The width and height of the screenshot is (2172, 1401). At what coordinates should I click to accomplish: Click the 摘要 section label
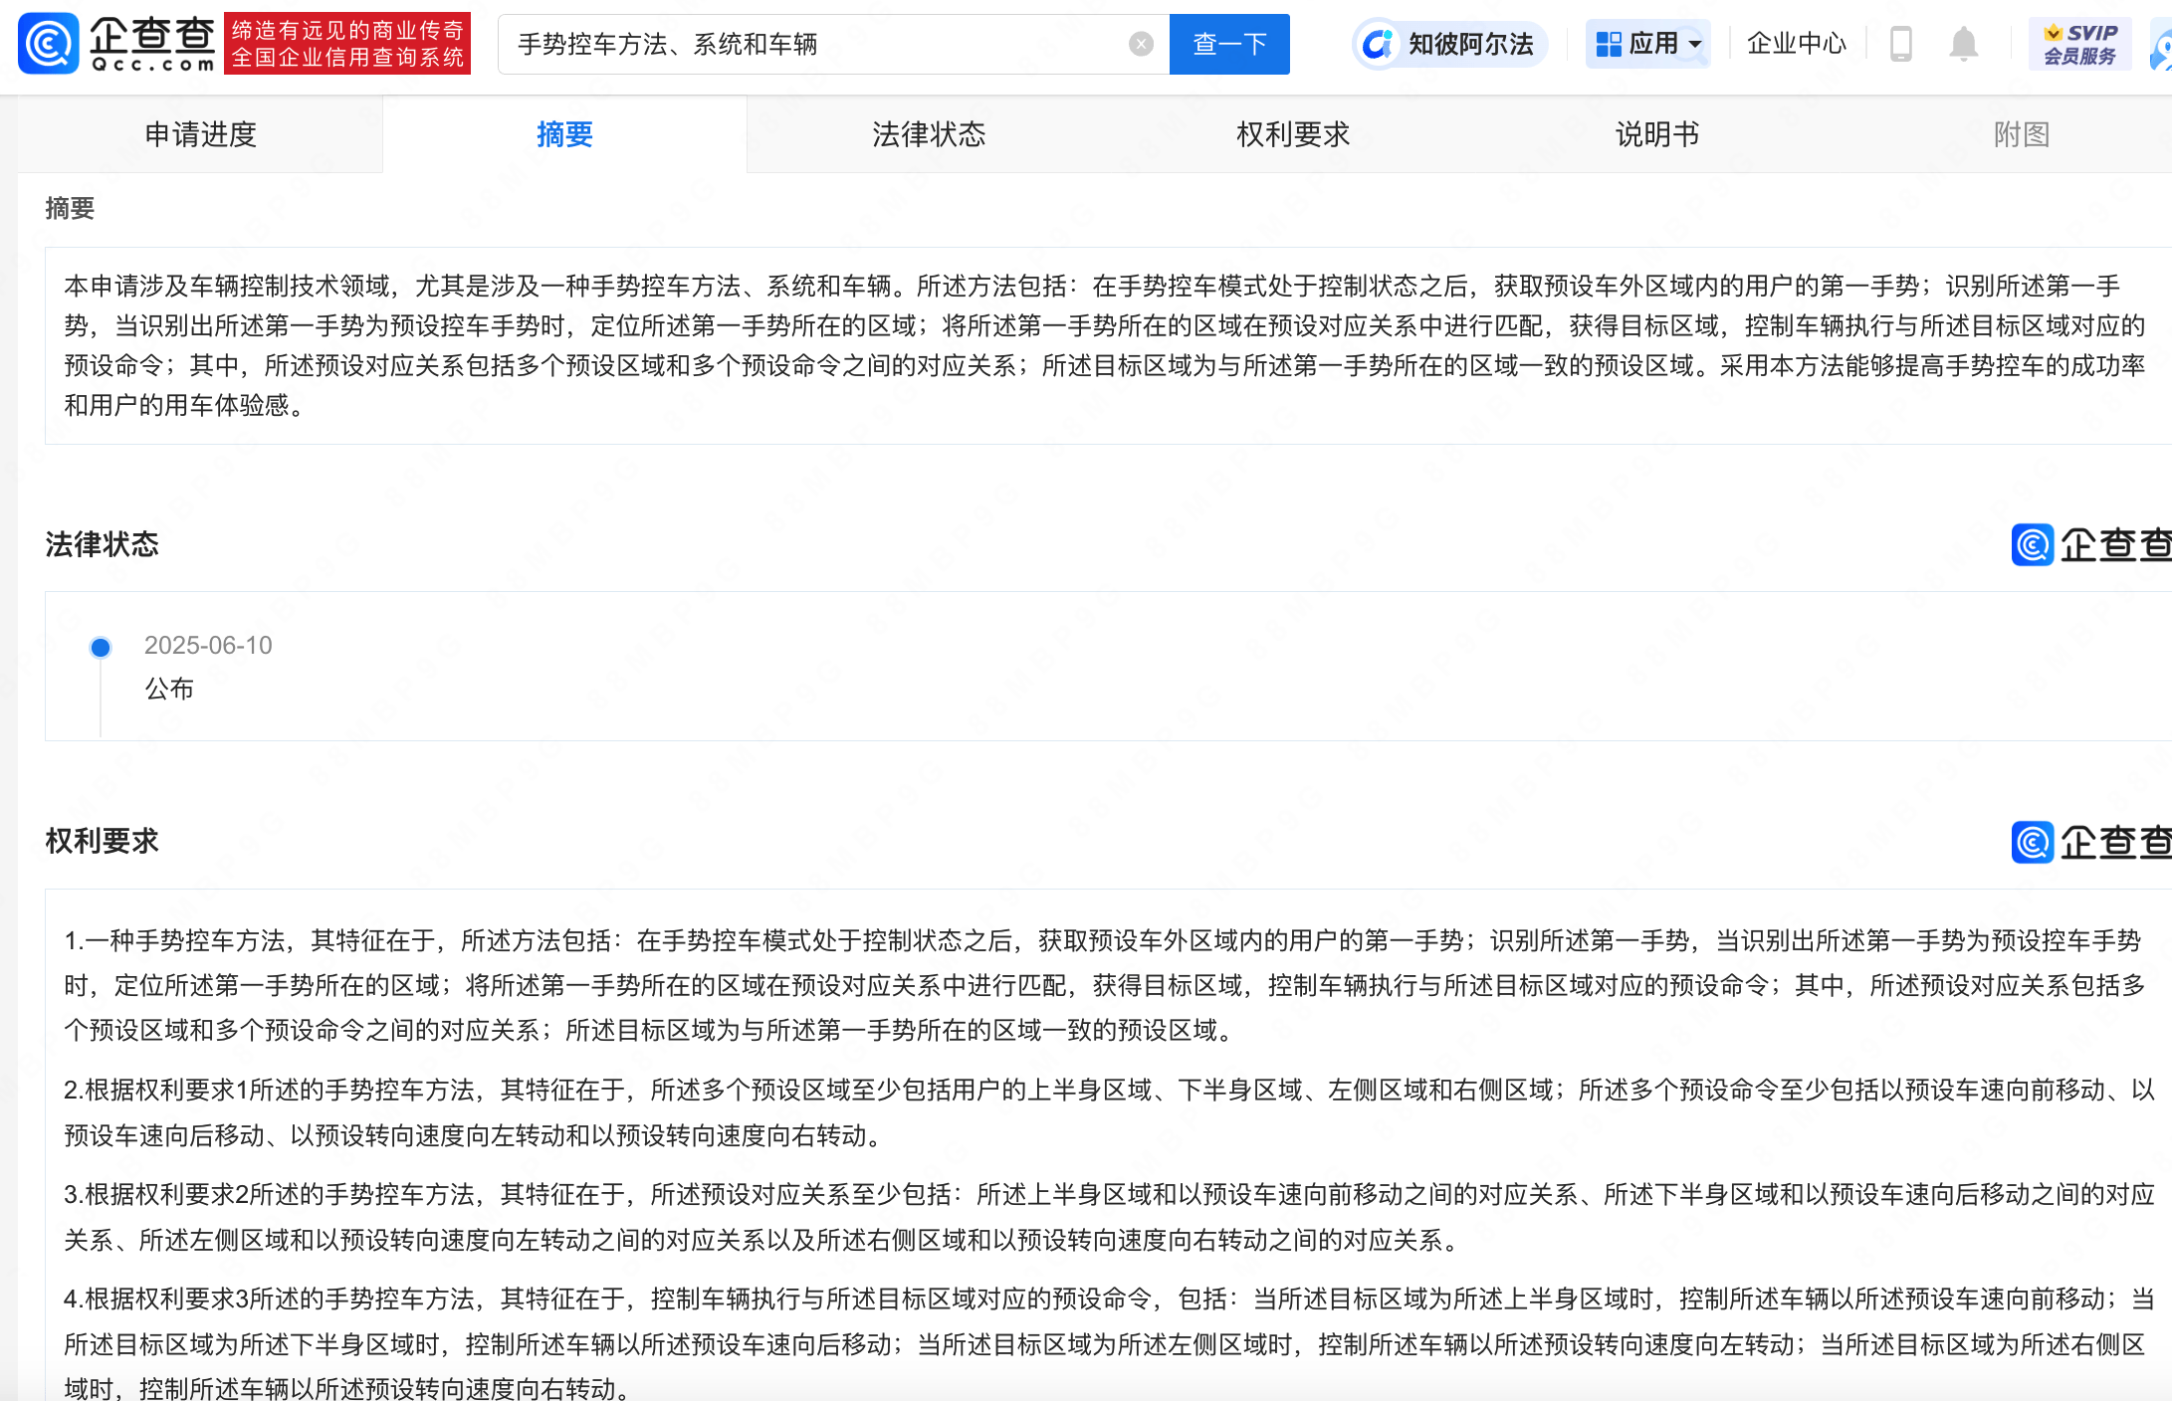tap(70, 208)
